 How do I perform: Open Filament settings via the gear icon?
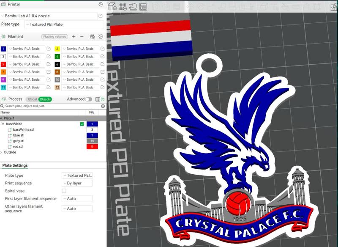coord(100,37)
